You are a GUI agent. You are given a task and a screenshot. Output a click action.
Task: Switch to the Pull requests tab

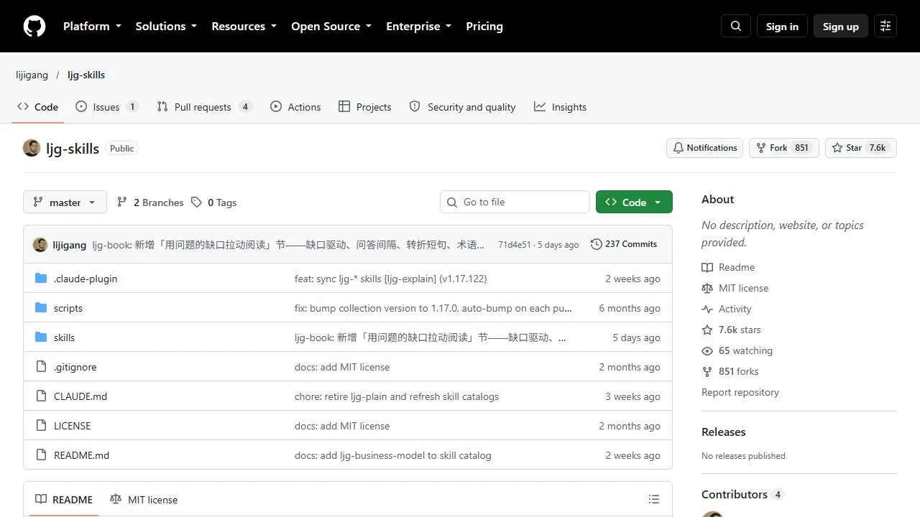tap(203, 107)
